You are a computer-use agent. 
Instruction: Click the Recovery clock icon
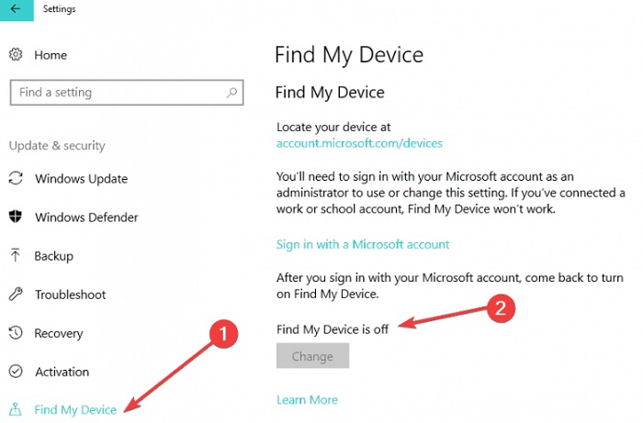[16, 332]
